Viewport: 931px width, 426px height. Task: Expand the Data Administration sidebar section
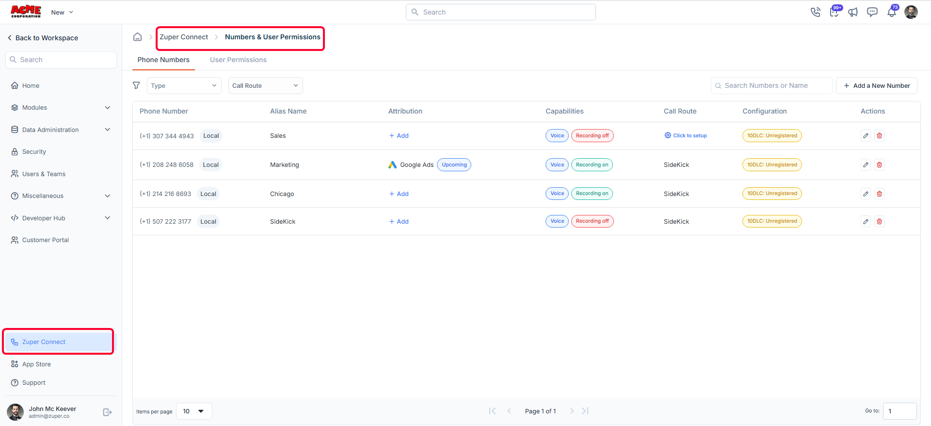tap(61, 130)
